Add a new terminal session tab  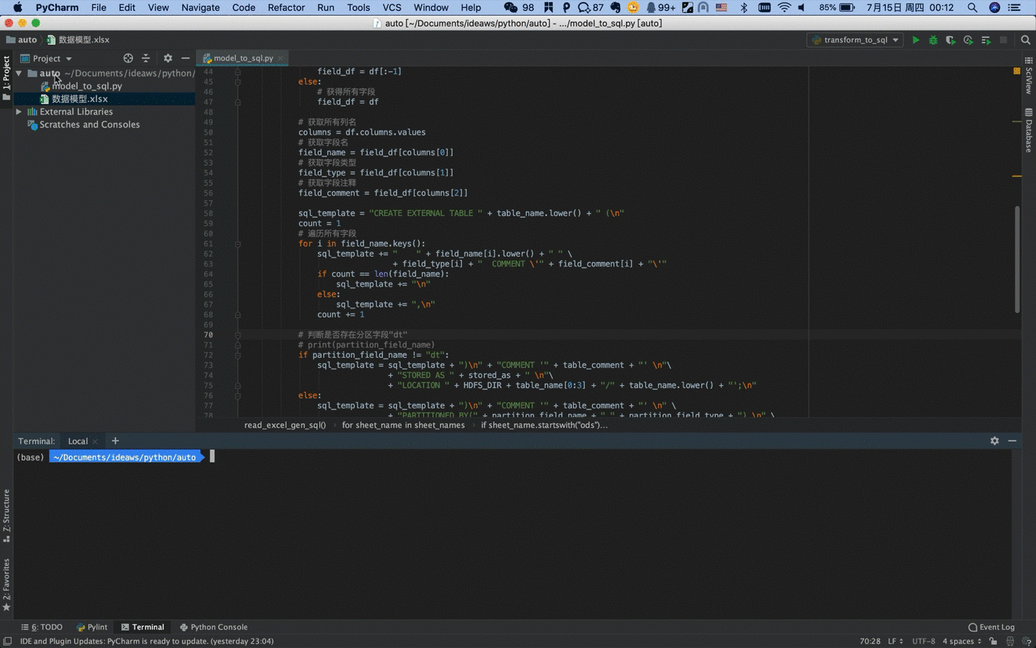tap(115, 441)
